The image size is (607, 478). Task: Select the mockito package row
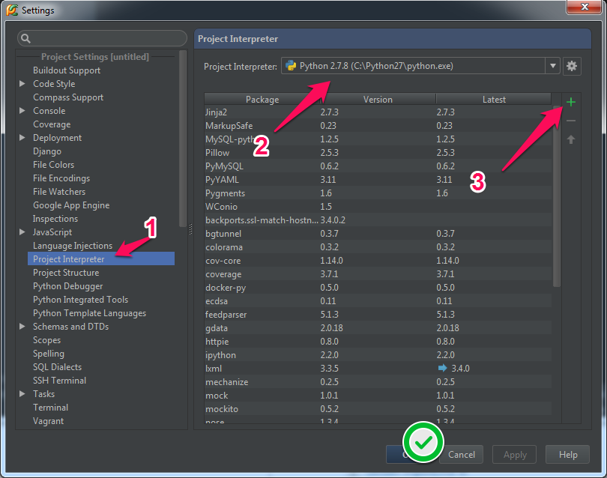378,409
